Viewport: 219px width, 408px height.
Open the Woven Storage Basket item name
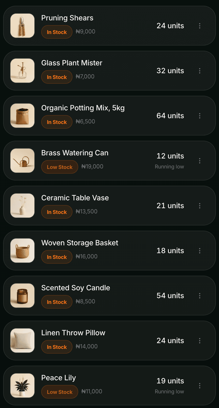80,243
